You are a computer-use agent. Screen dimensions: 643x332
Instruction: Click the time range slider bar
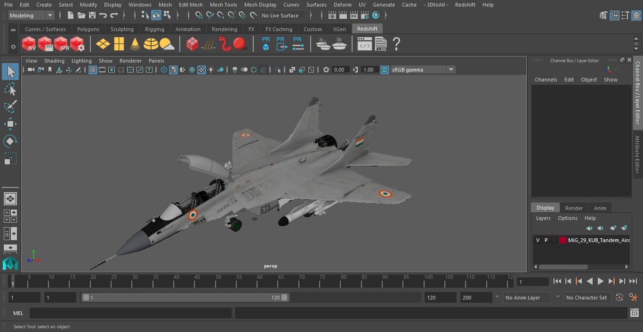coord(185,298)
